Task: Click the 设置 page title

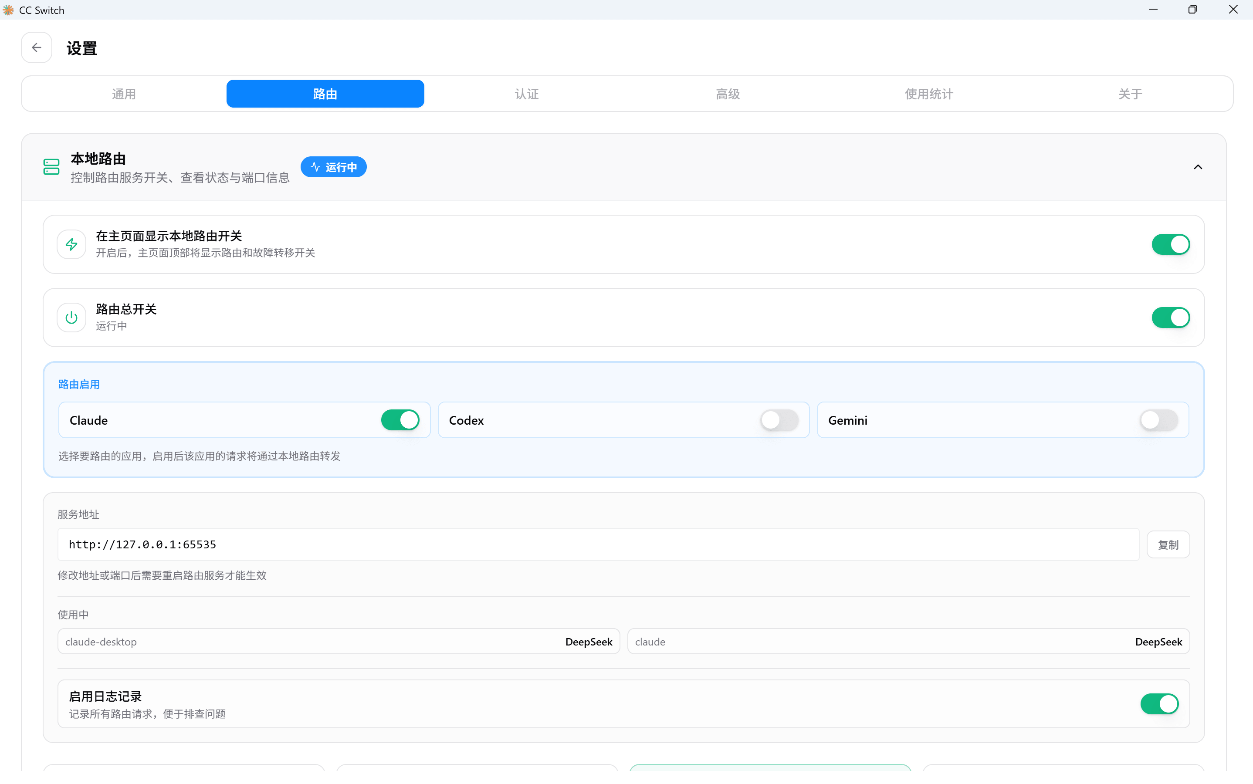Action: pos(82,48)
